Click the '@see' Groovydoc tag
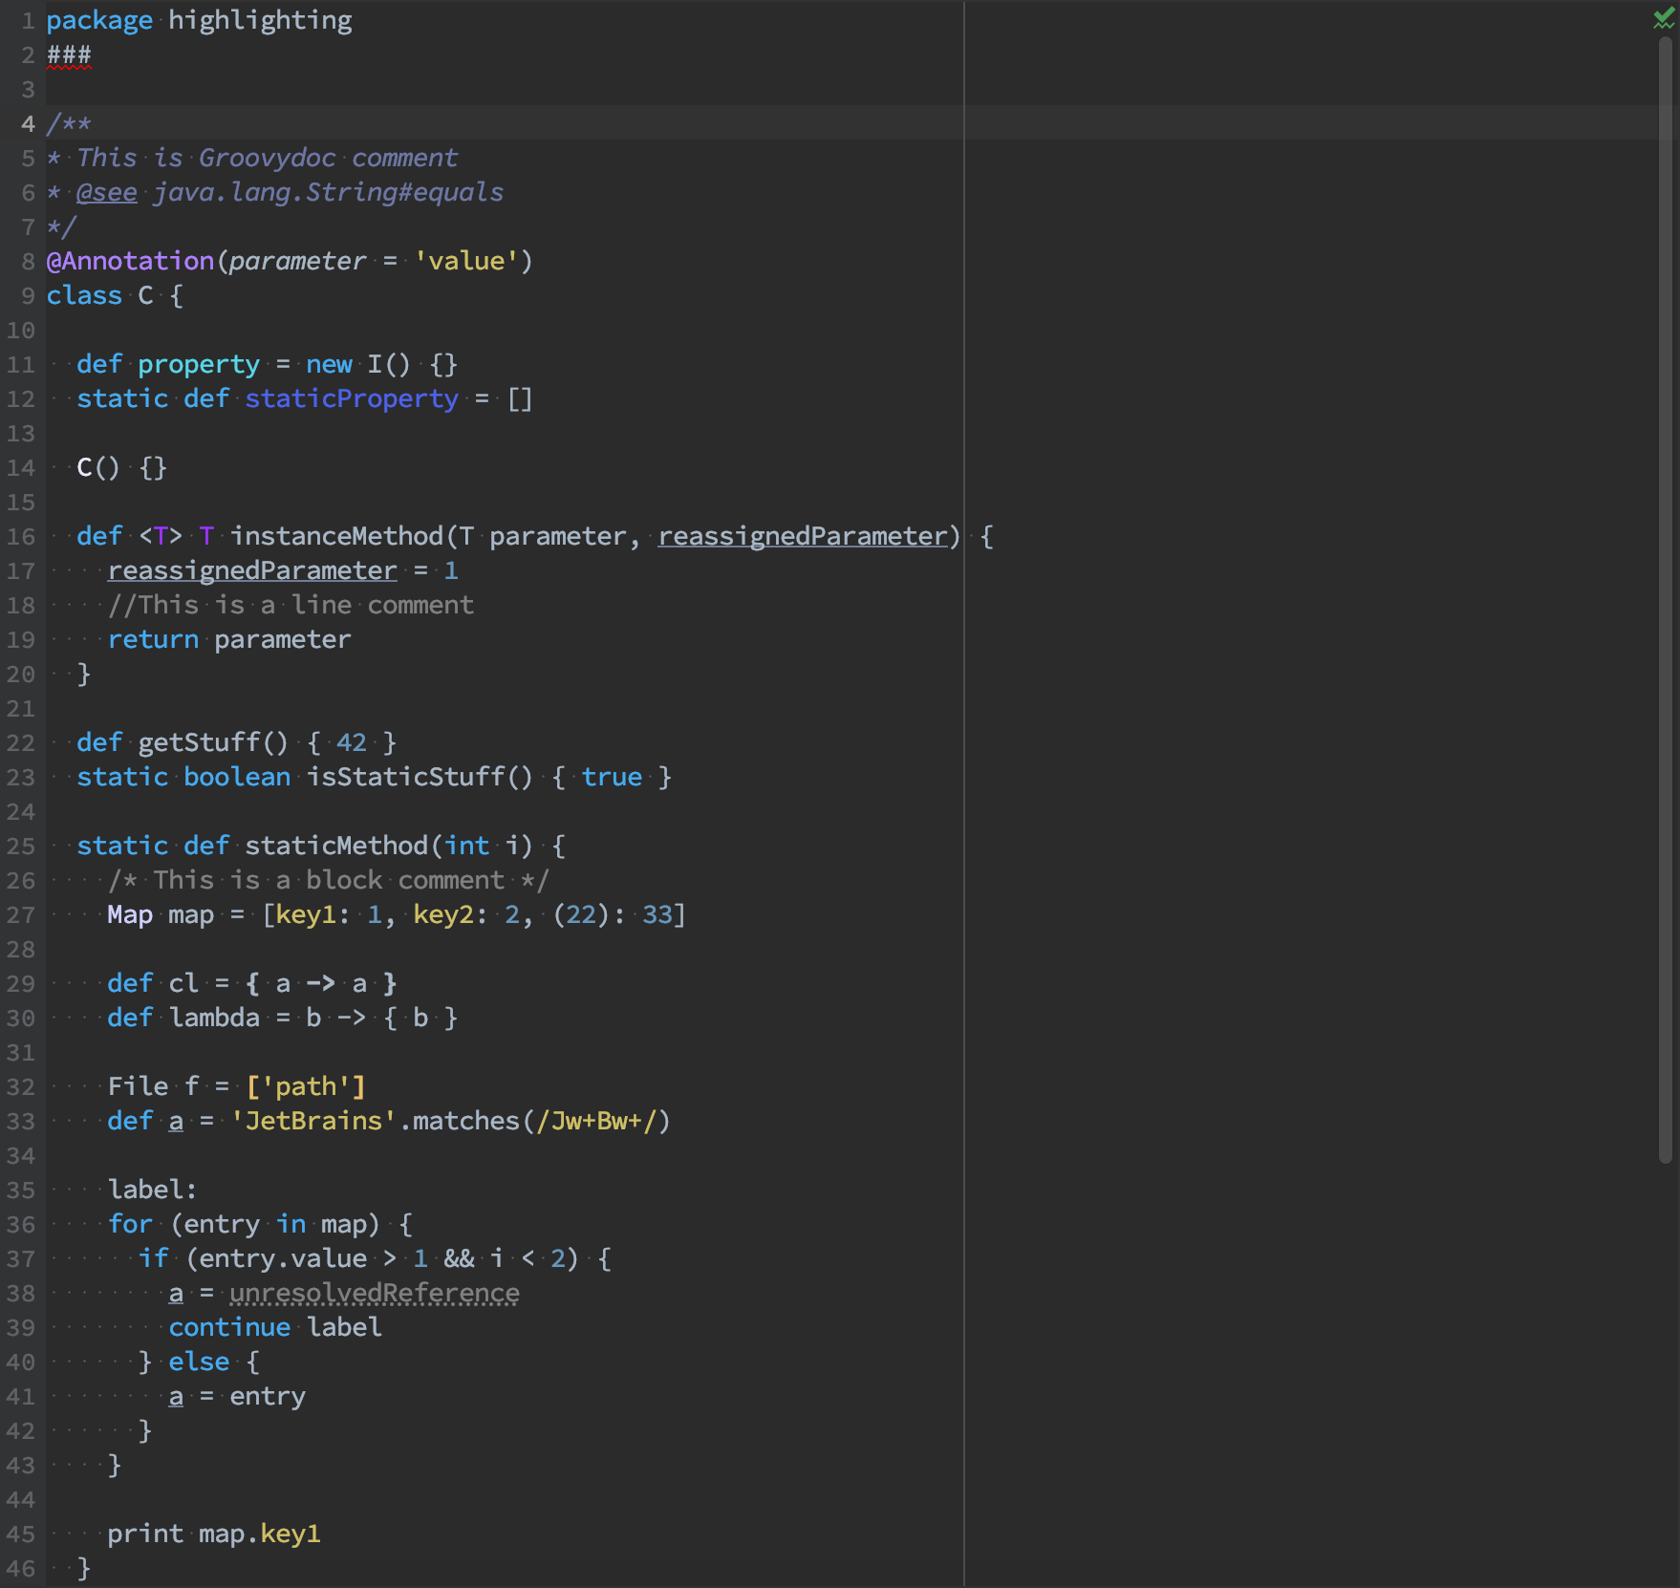This screenshot has width=1680, height=1588. tap(107, 192)
